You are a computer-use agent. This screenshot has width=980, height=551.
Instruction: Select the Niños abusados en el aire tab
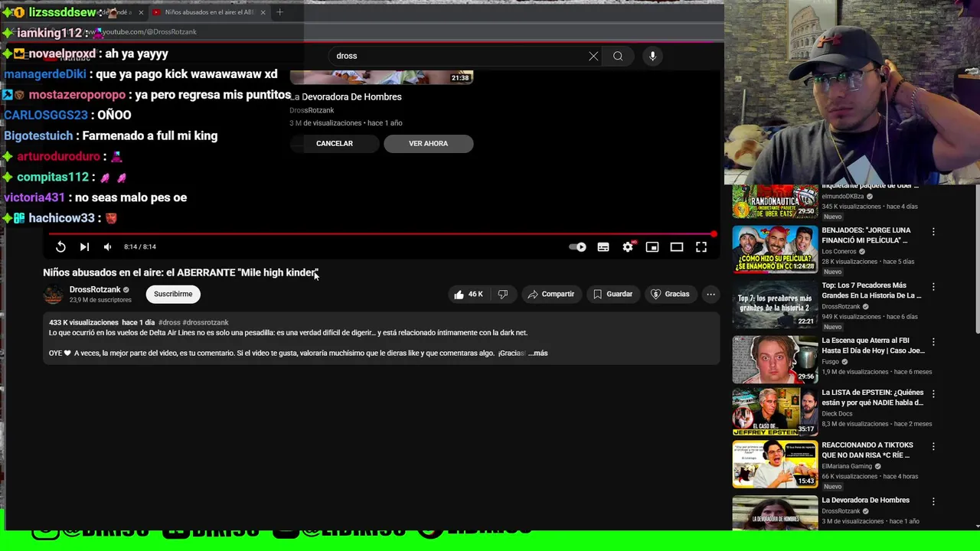tap(210, 12)
